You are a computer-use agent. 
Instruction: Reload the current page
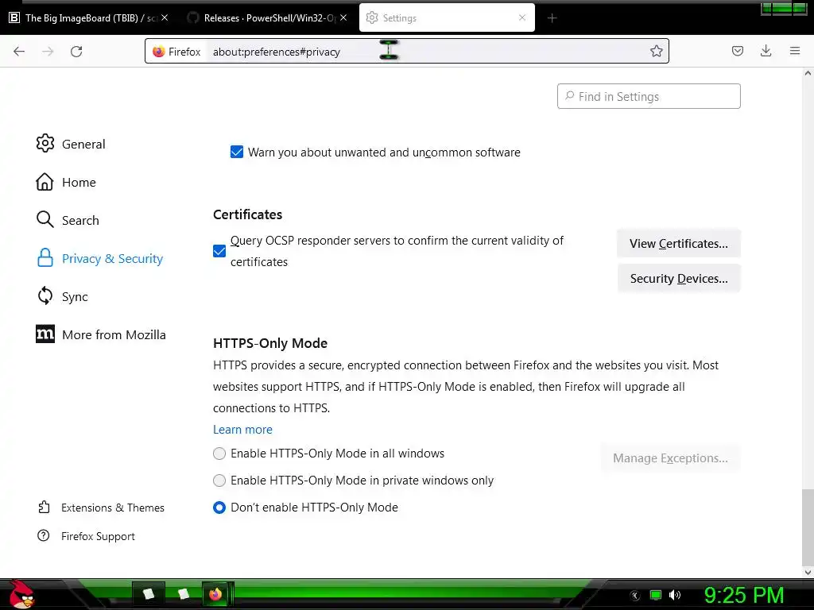[76, 52]
